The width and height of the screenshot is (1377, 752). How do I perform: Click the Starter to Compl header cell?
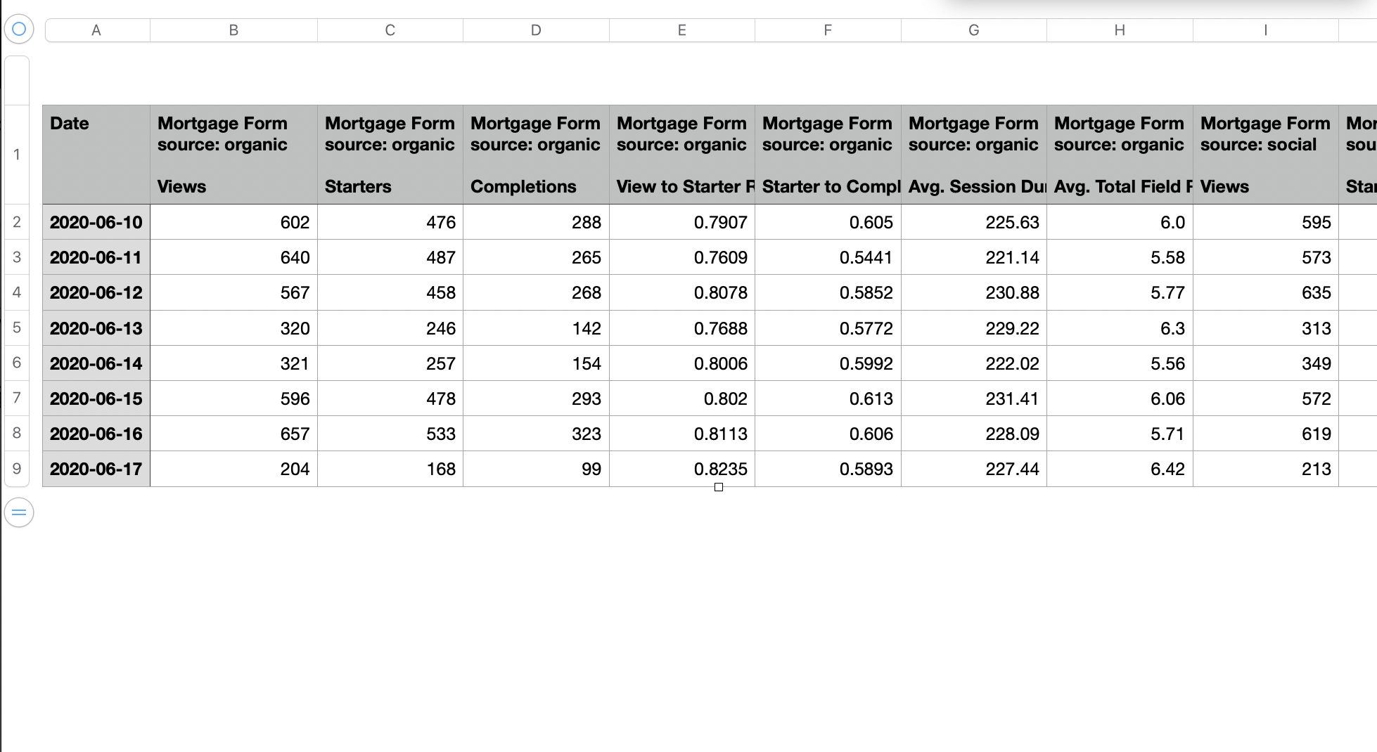point(828,155)
